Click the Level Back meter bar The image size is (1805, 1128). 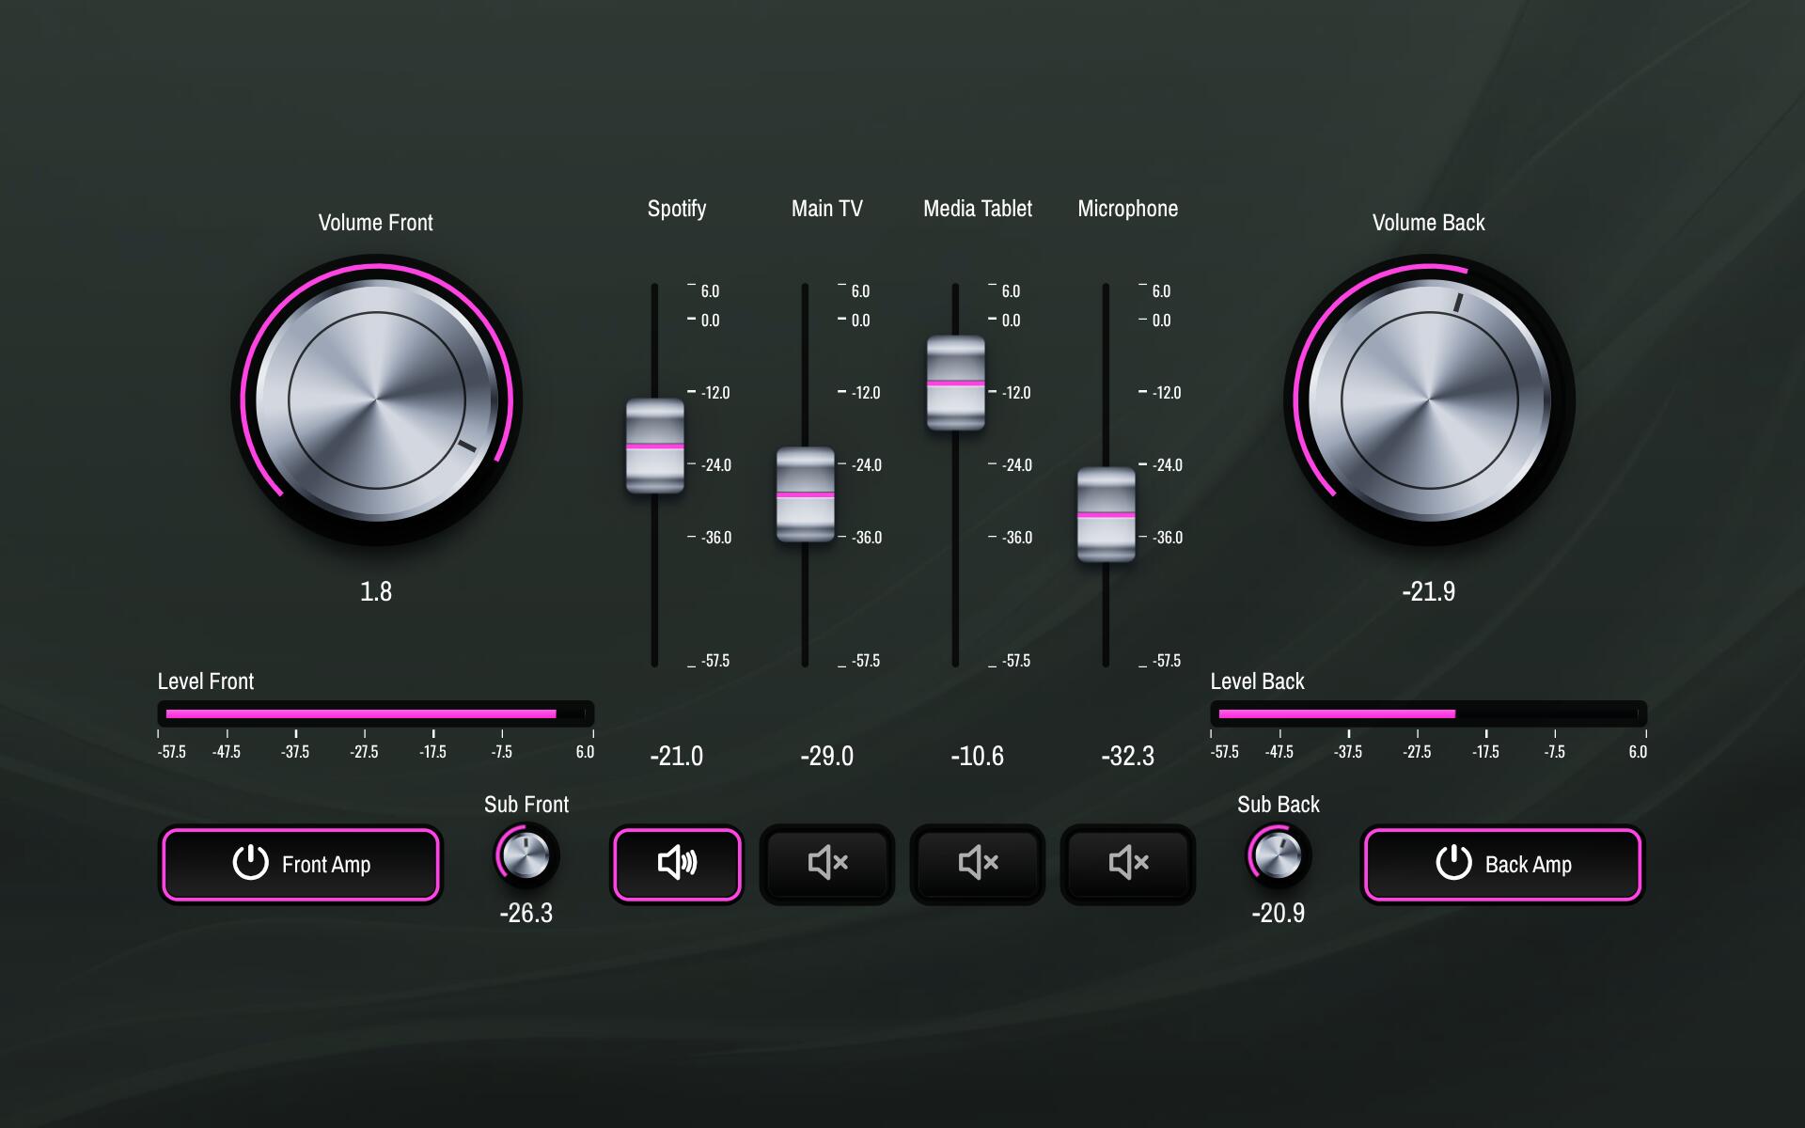coord(1428,714)
